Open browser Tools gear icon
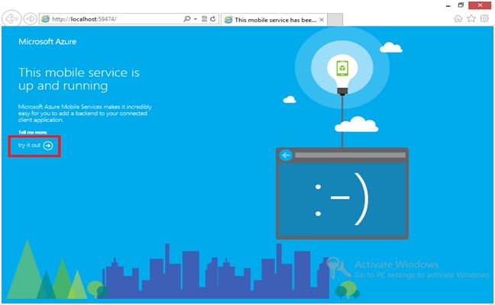The image size is (495, 305). point(484,18)
